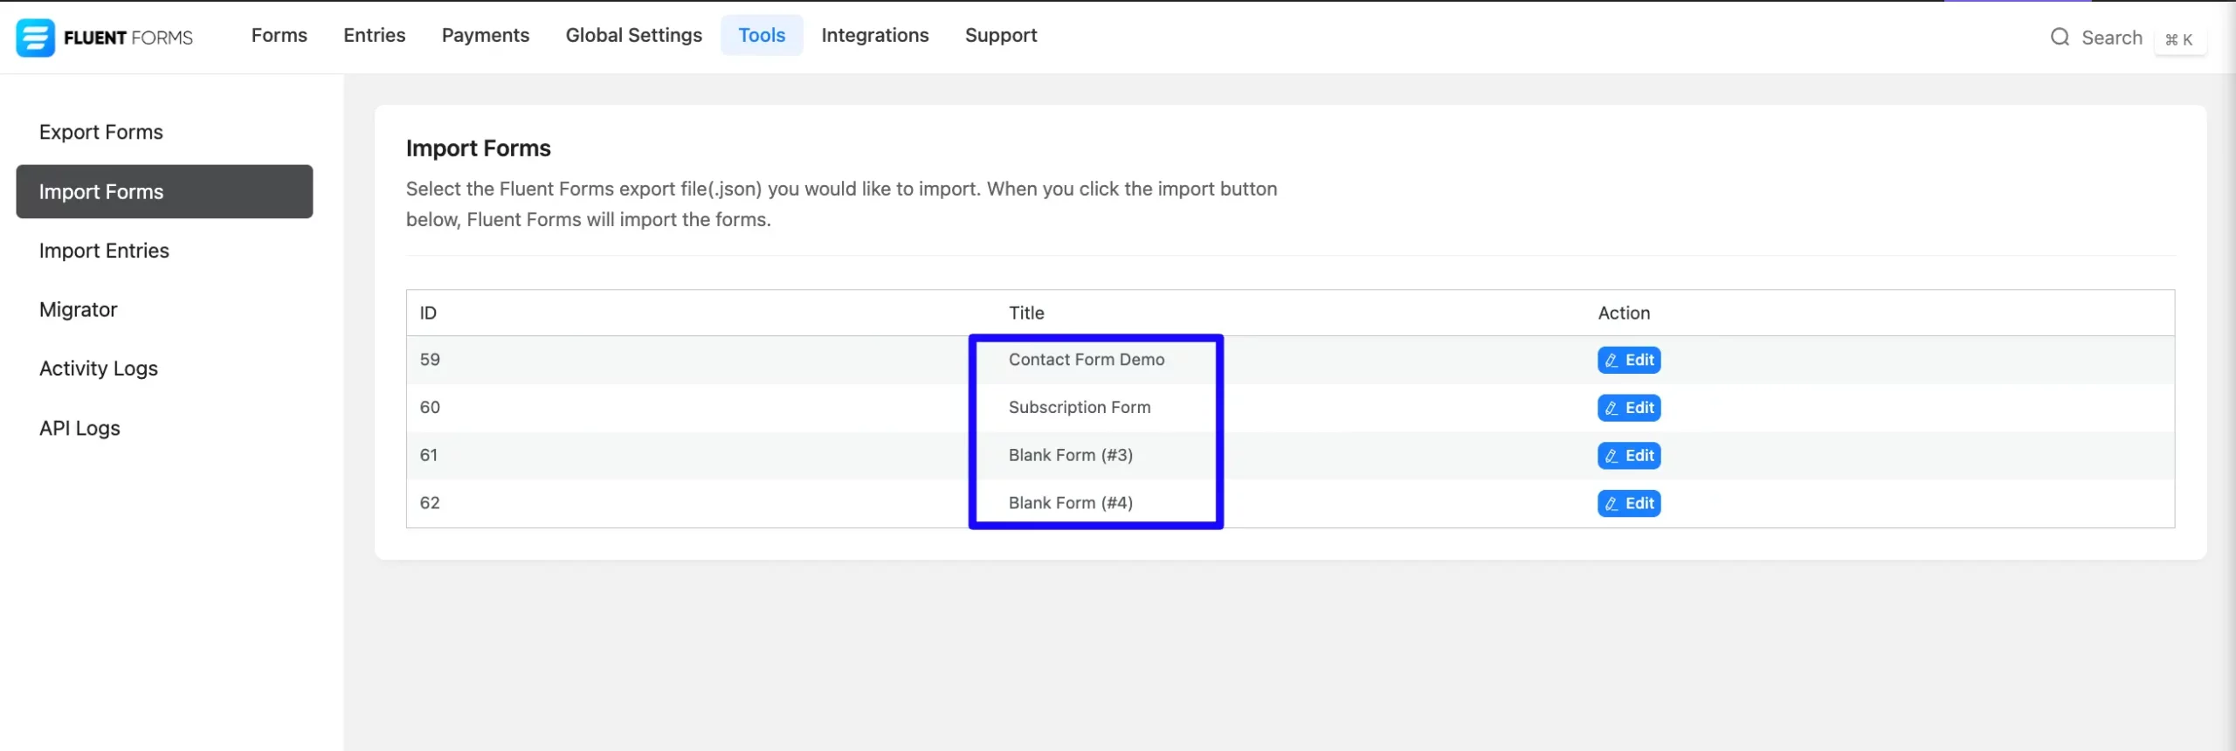Select Import Forms in sidebar

164,191
